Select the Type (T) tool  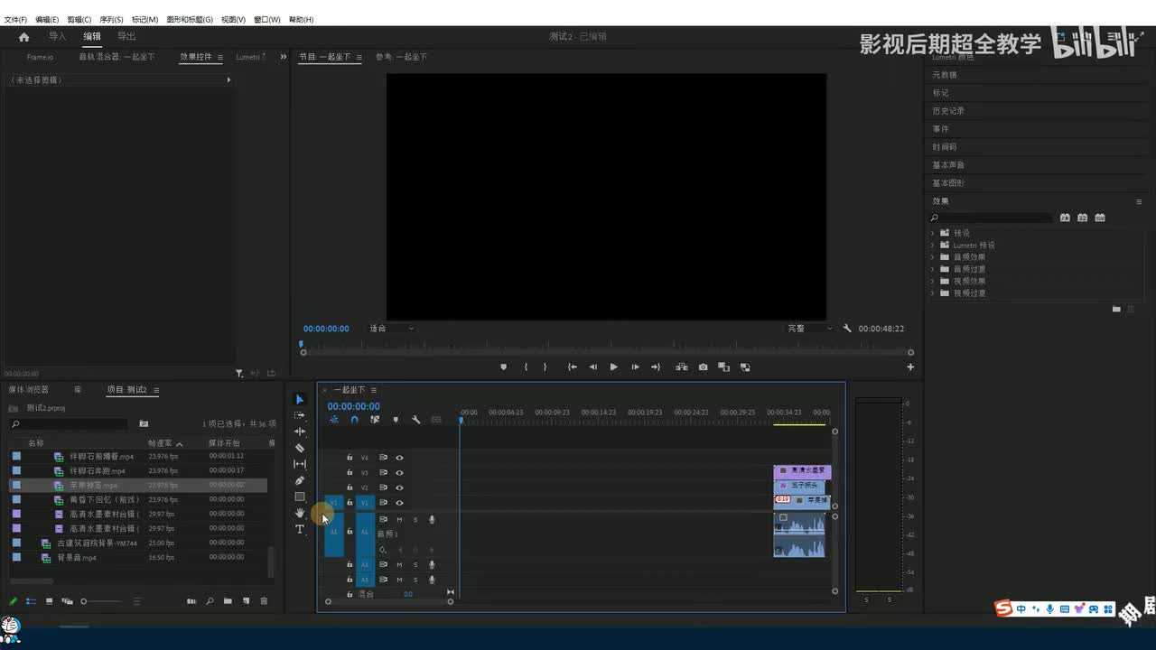click(300, 529)
